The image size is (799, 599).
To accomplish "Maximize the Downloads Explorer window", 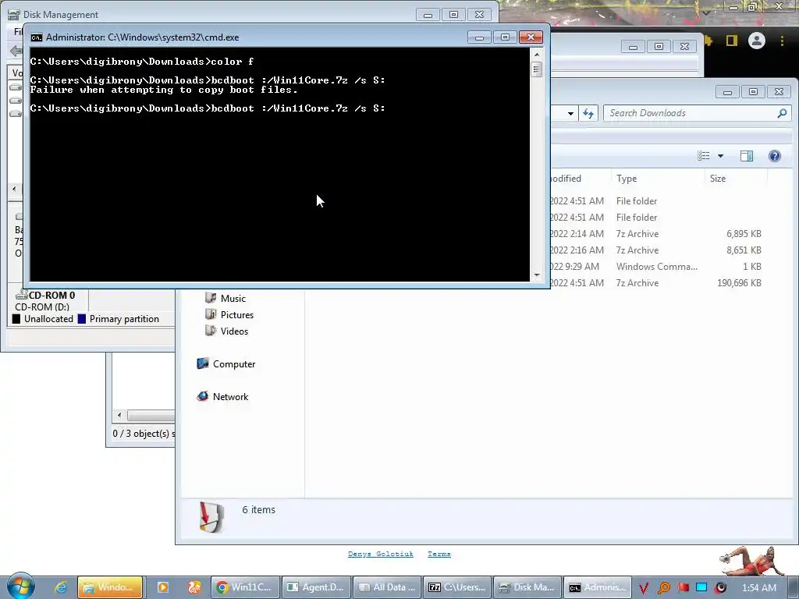I will pos(753,92).
